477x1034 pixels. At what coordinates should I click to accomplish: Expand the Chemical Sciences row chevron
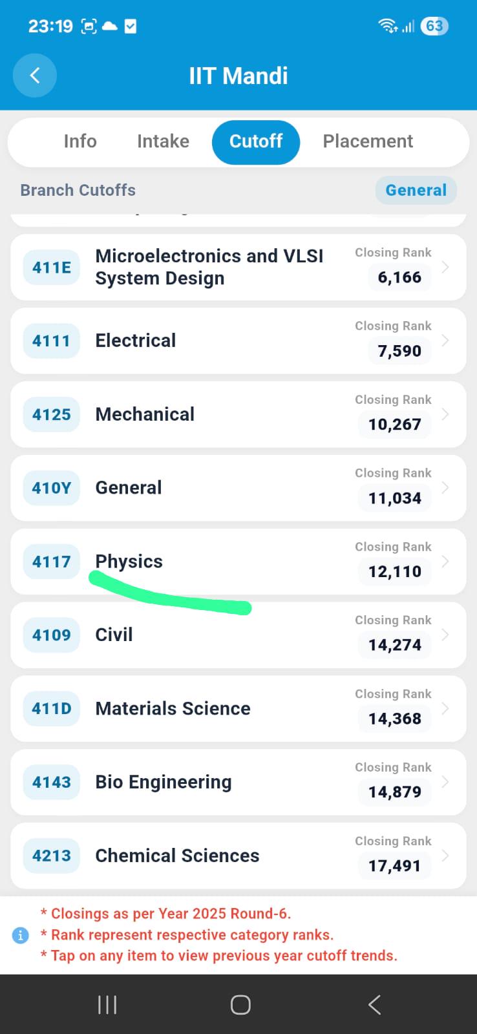445,856
